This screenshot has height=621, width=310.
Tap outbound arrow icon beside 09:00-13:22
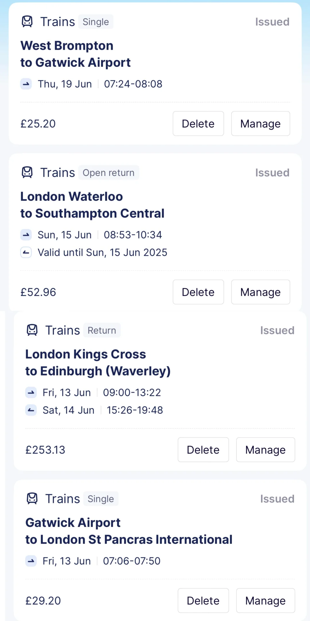[31, 392]
